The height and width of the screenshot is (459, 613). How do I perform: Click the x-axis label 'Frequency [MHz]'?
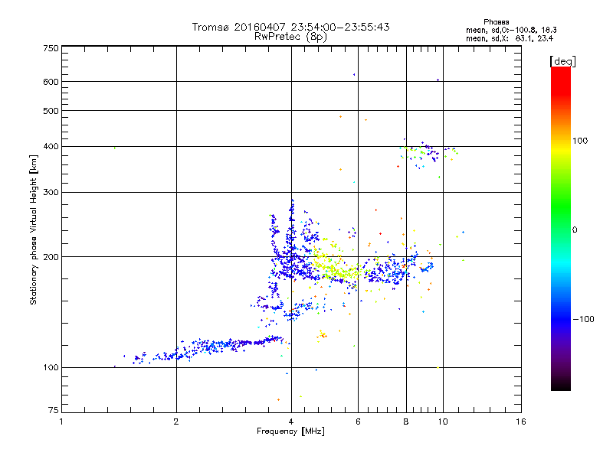click(x=290, y=431)
